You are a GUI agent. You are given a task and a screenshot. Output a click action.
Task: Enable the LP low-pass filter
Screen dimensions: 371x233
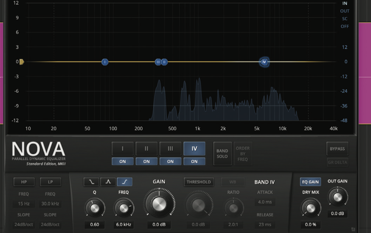50,182
